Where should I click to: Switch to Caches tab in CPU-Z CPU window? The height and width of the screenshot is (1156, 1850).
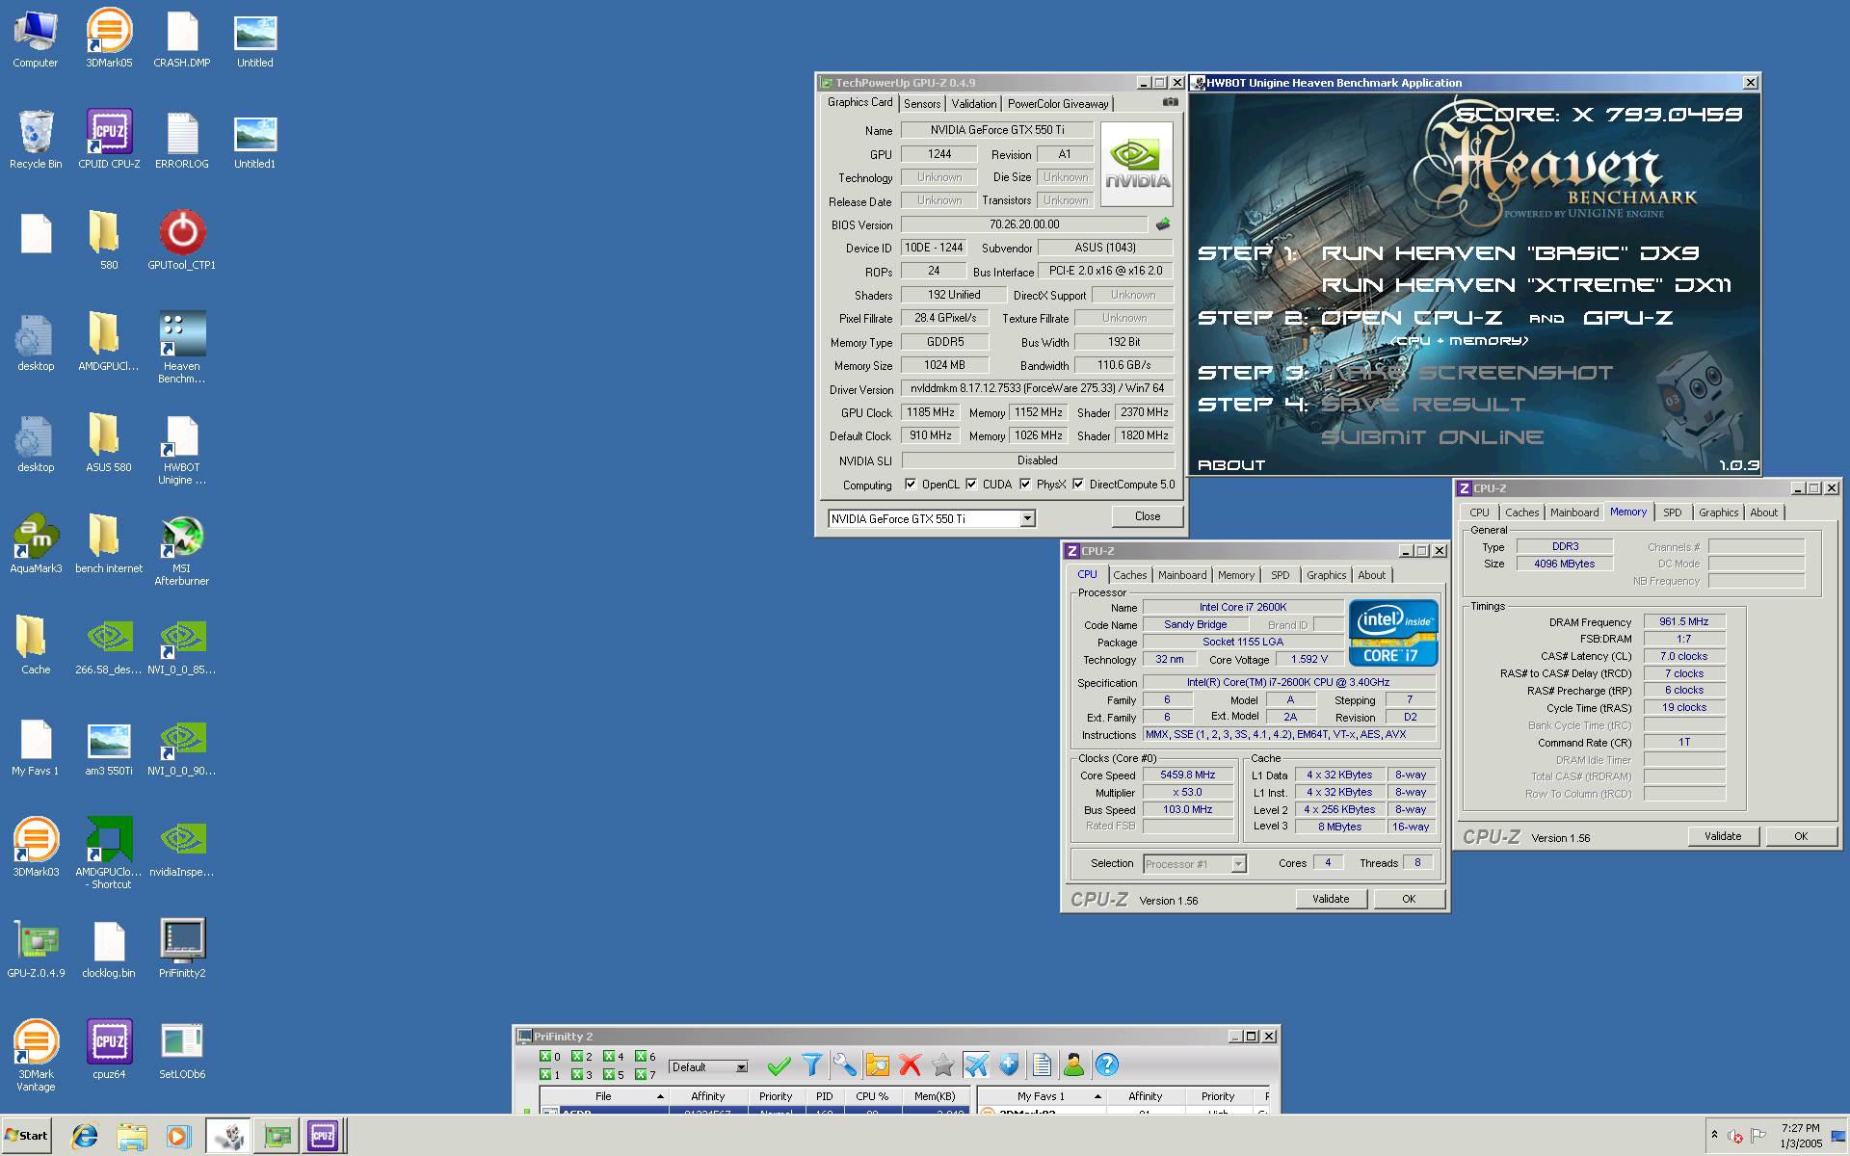[1130, 575]
